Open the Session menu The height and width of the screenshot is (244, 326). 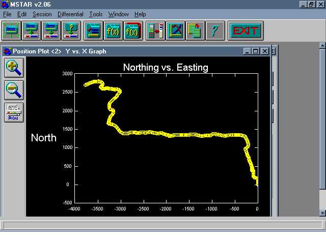(x=42, y=14)
